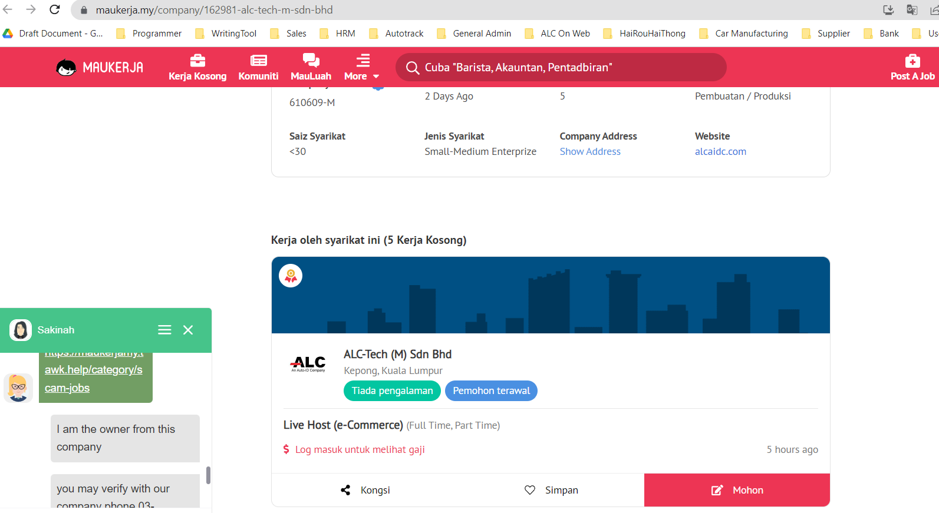Open the Autotrack bookmark folder
Screen dimensions: 939x513
click(396, 34)
